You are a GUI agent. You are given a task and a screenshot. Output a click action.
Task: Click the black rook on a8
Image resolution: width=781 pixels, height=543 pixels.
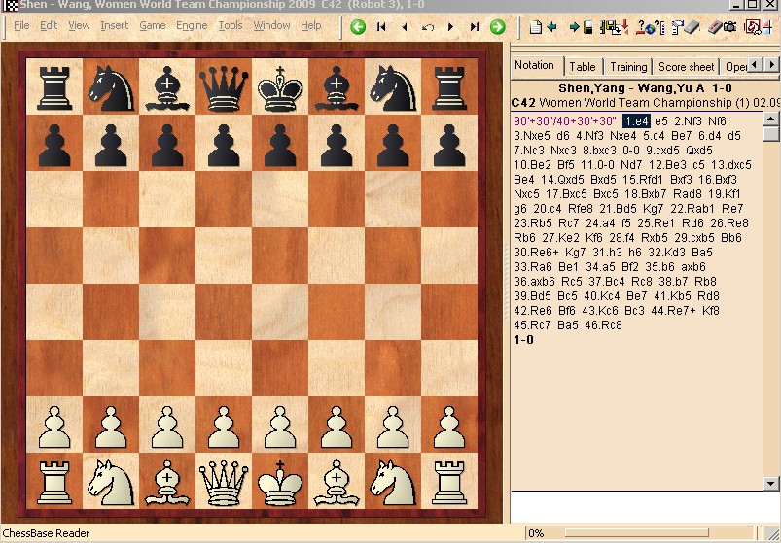coord(54,88)
